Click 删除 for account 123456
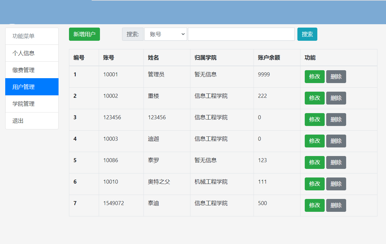The image size is (386, 244). tap(336, 120)
